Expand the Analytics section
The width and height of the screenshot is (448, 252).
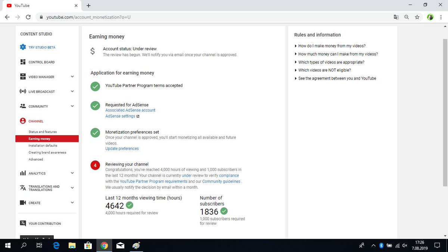pos(72,173)
